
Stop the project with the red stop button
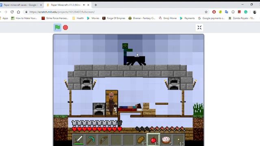pos(65,28)
